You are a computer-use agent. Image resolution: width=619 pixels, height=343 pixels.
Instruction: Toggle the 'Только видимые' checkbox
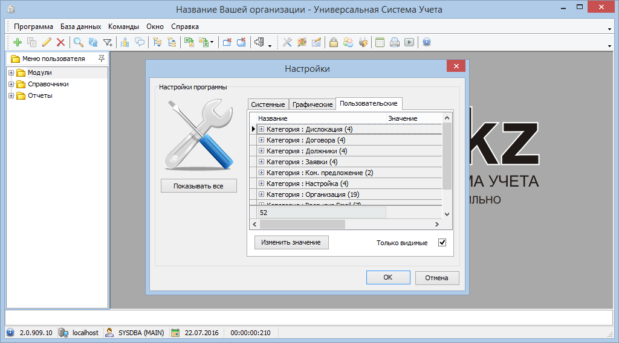click(442, 243)
